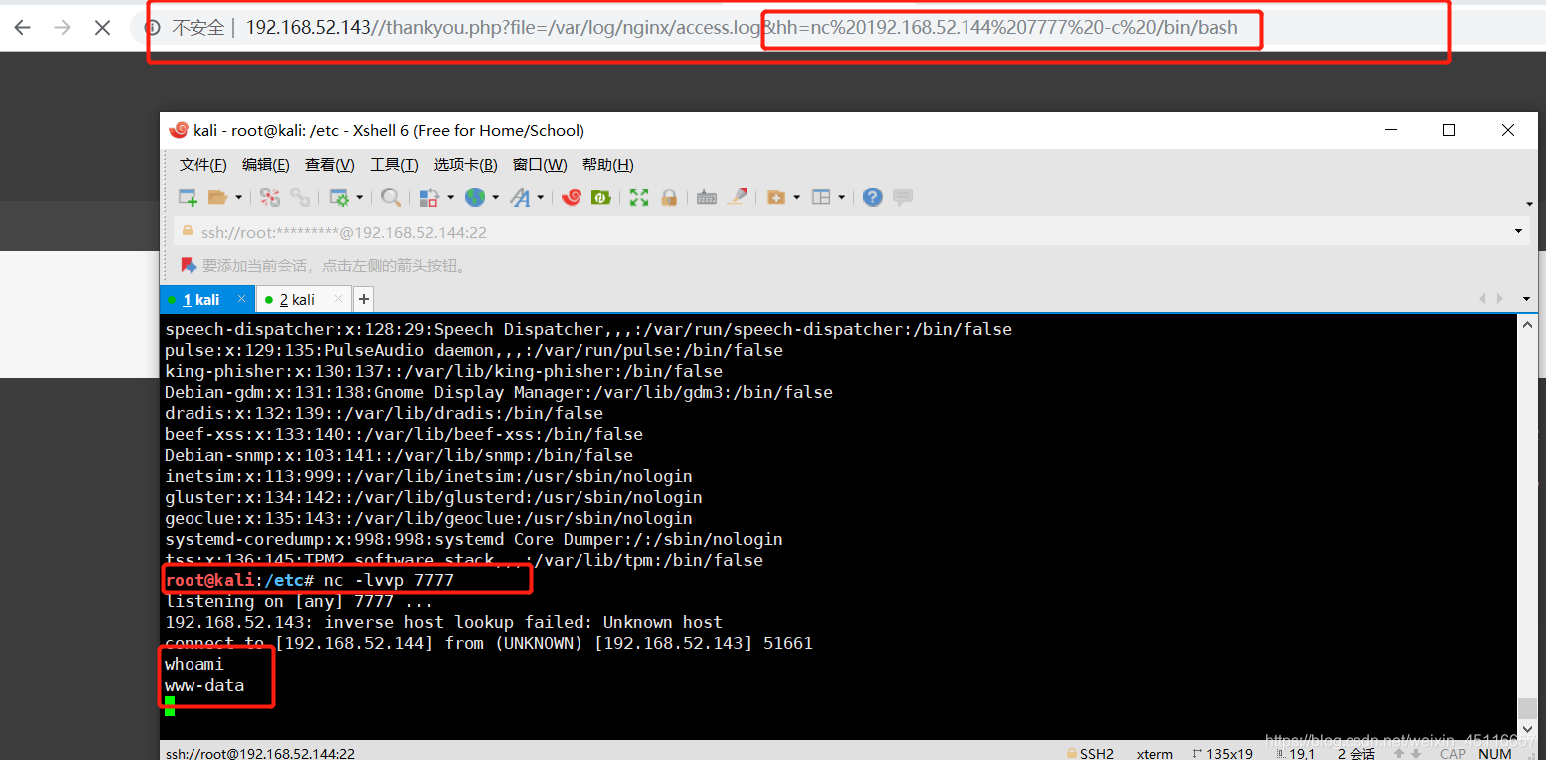Screen dimensions: 1546x760
Task: Click the 'listening on [any] 7777' line
Action: pyautogui.click(x=299, y=601)
